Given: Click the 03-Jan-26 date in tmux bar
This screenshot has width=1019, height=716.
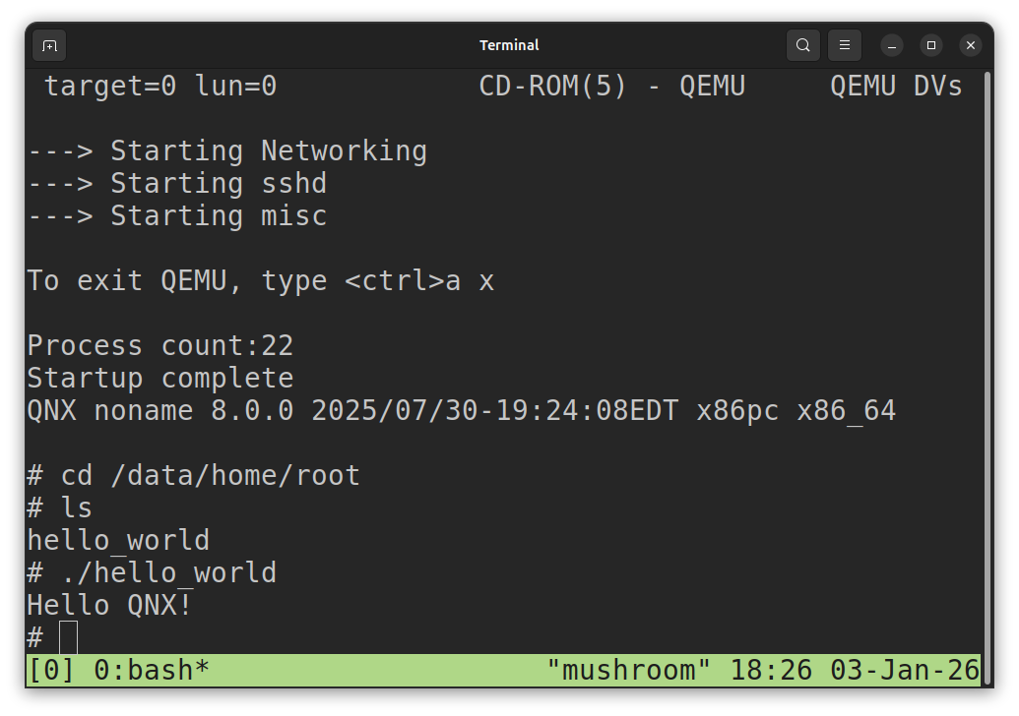Looking at the screenshot, I should [x=905, y=671].
